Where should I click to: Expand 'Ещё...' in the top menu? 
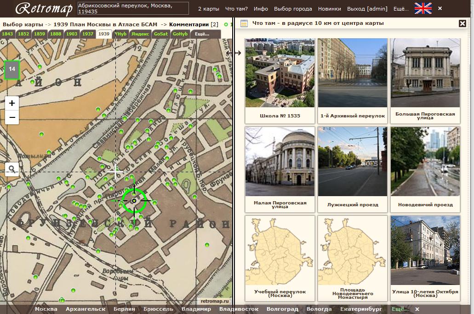pyautogui.click(x=401, y=8)
